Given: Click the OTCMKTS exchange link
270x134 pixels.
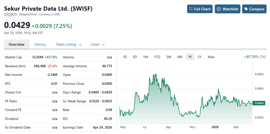Looking at the screenshot, I should (10, 14).
